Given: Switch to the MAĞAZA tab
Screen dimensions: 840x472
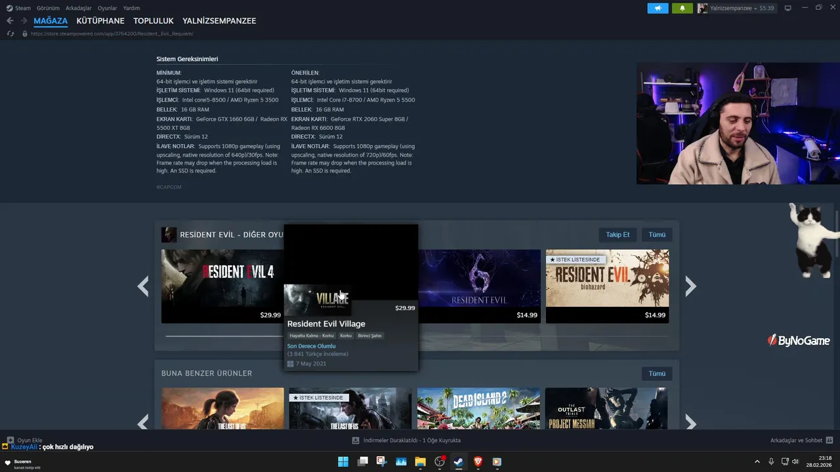Looking at the screenshot, I should pos(51,21).
